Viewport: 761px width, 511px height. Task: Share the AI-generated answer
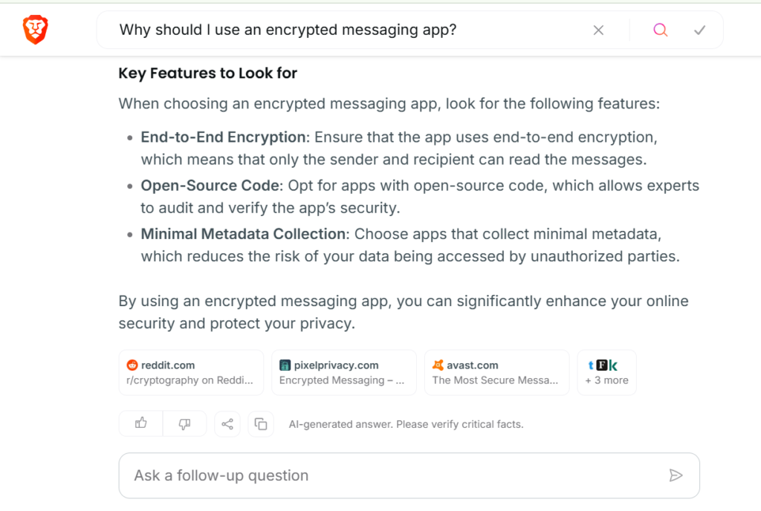[227, 424]
